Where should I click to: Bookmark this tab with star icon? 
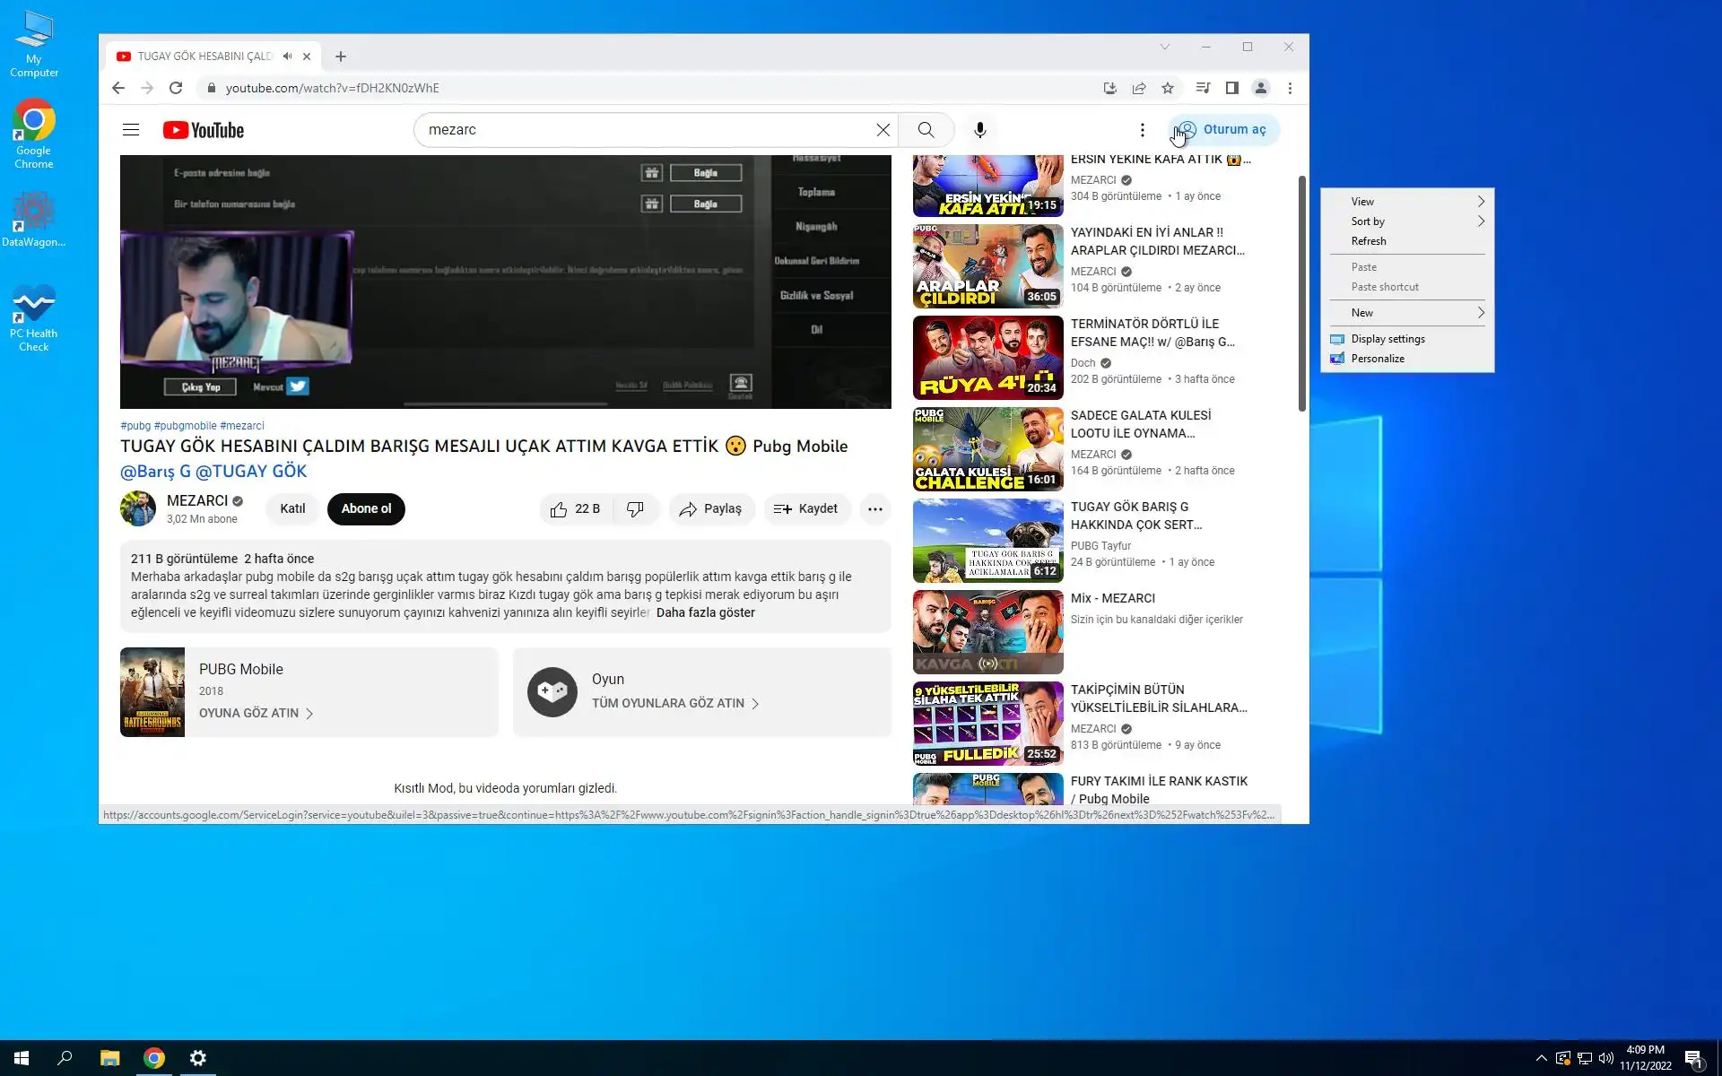click(x=1167, y=88)
